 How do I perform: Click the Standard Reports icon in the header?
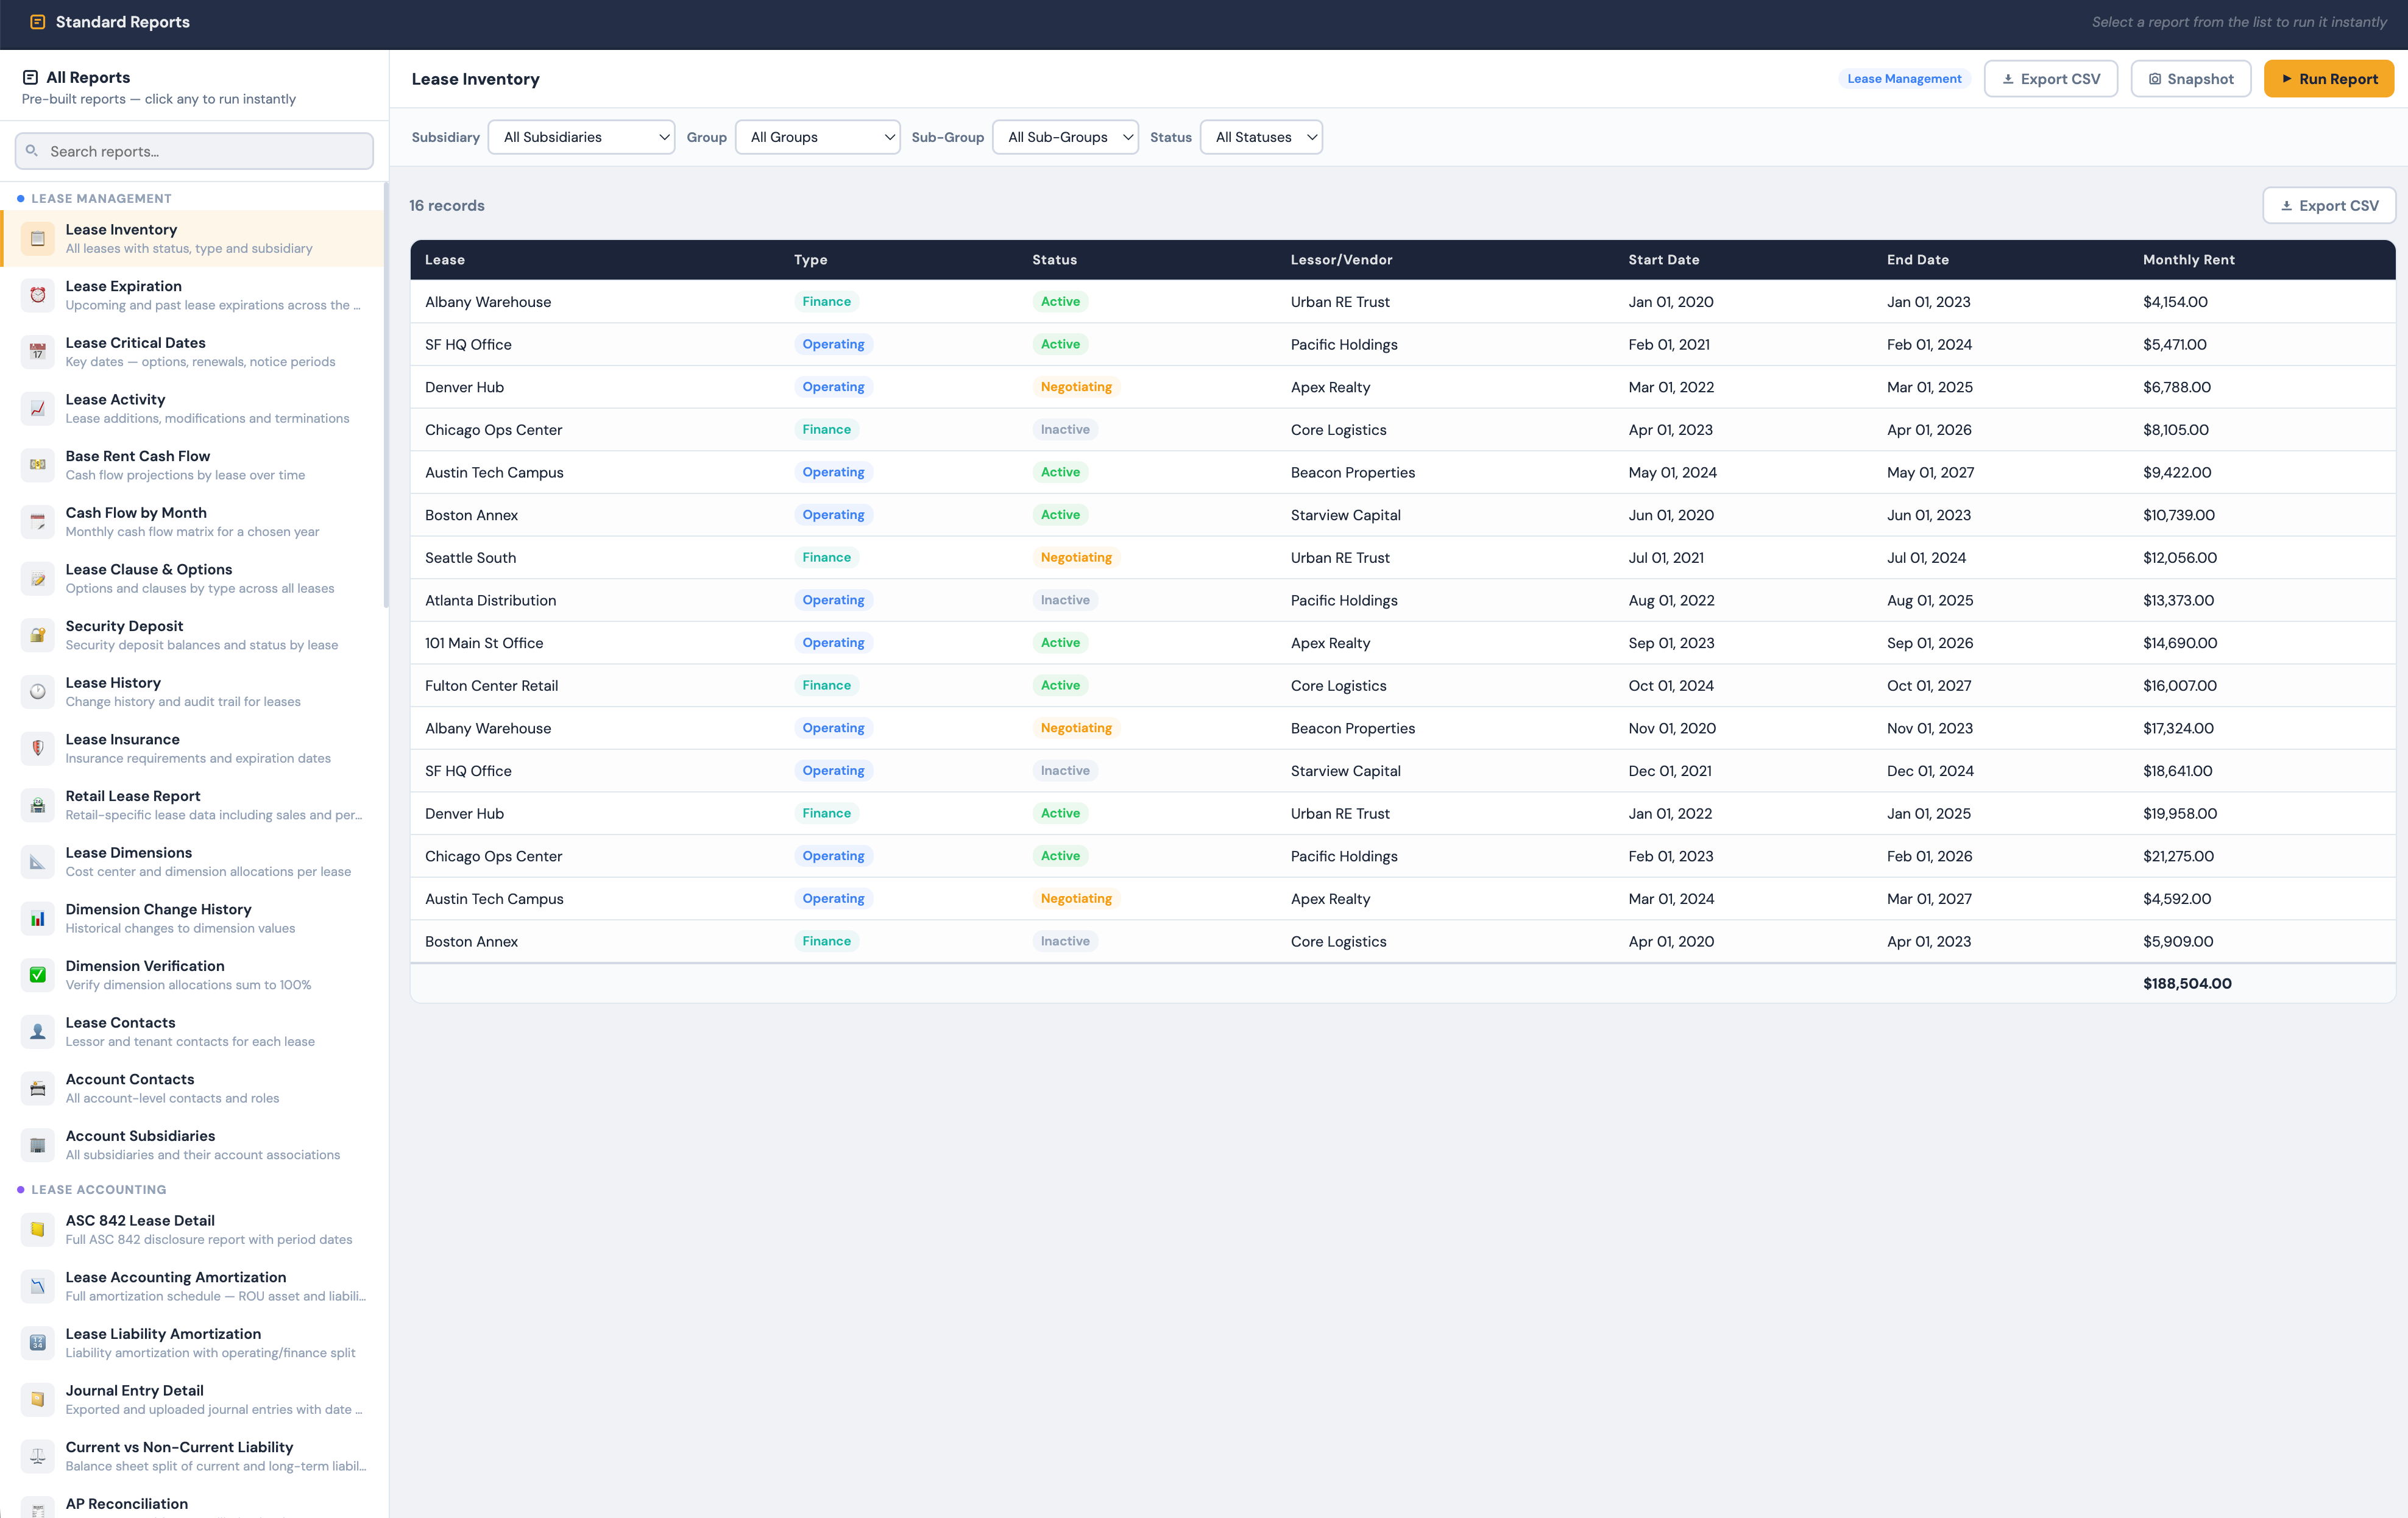pyautogui.click(x=37, y=21)
